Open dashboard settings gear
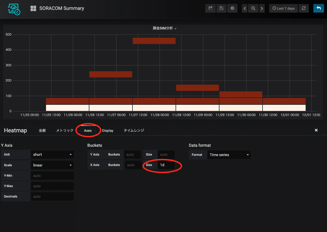The height and width of the screenshot is (232, 327). [x=232, y=8]
